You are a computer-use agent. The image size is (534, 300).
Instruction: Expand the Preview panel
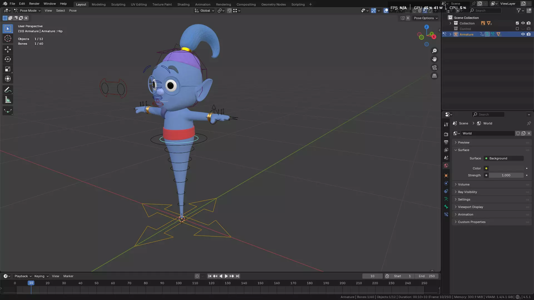492,142
